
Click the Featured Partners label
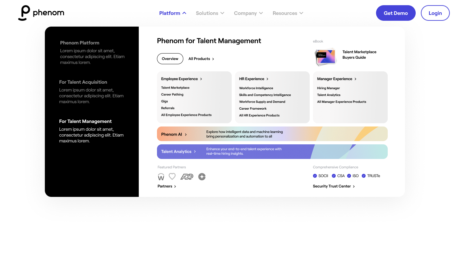[172, 167]
